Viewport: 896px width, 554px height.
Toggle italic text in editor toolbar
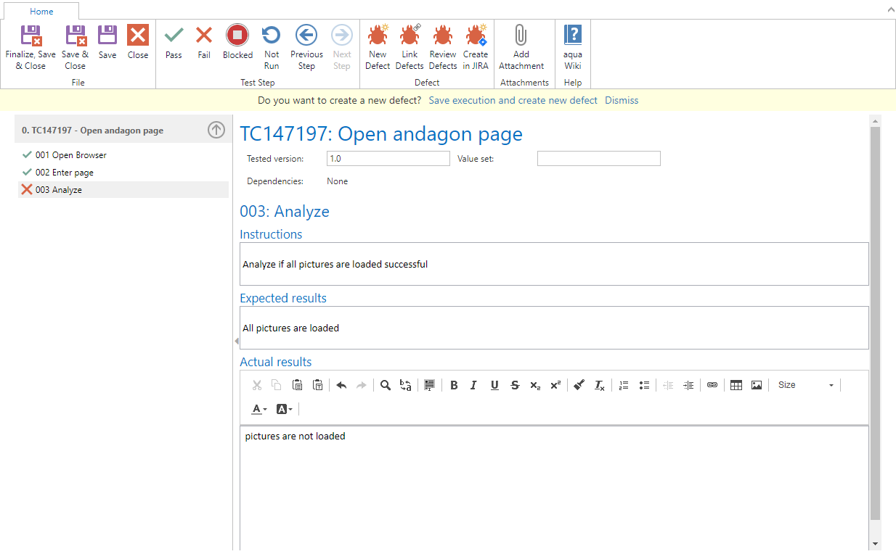tap(473, 386)
